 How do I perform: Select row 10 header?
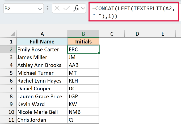click(x=8, y=112)
